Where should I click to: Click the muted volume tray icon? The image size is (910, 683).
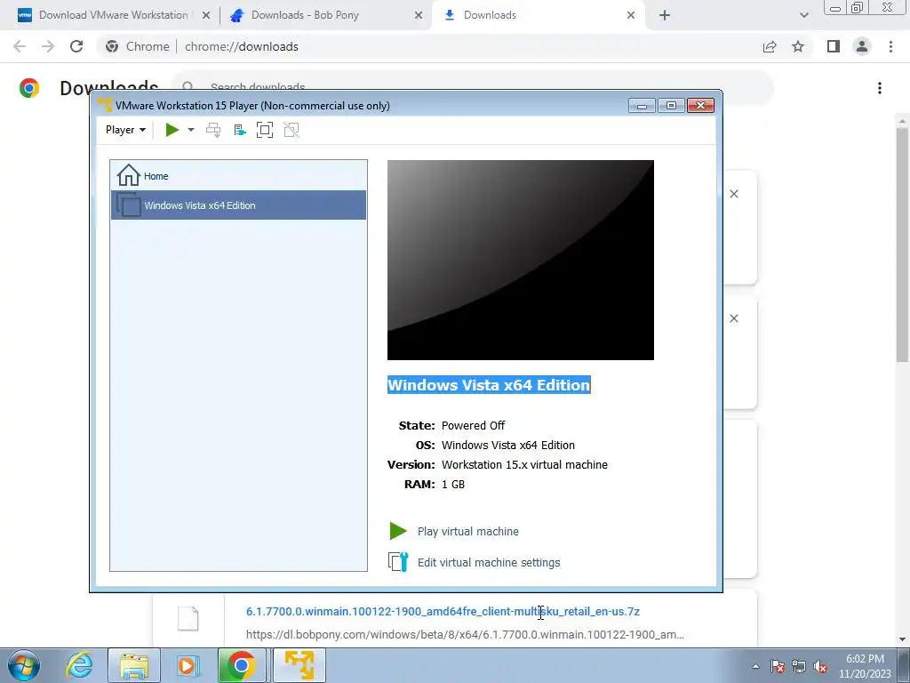820,666
